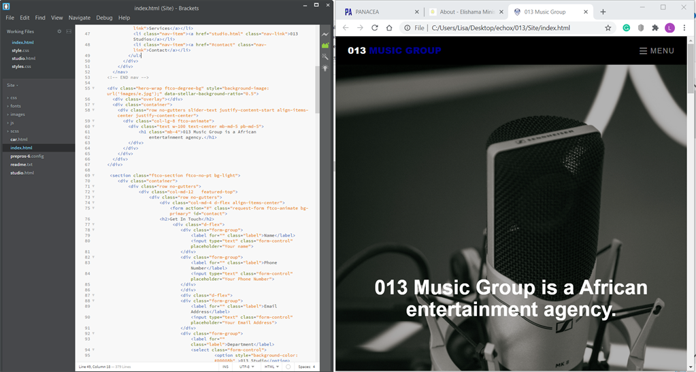View site information icon in address bar
696x372 pixels.
[407, 27]
